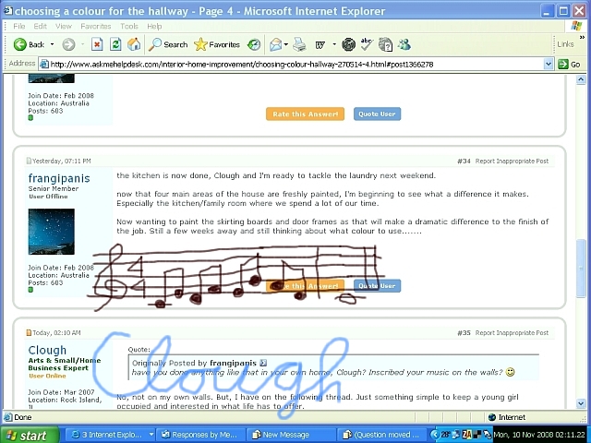
Task: Click the dark round globe toolbar icon
Action: pyautogui.click(x=348, y=44)
